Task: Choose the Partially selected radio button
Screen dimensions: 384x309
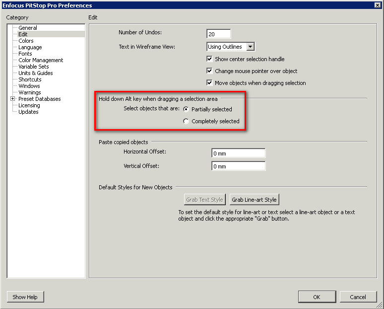Action: [186, 109]
